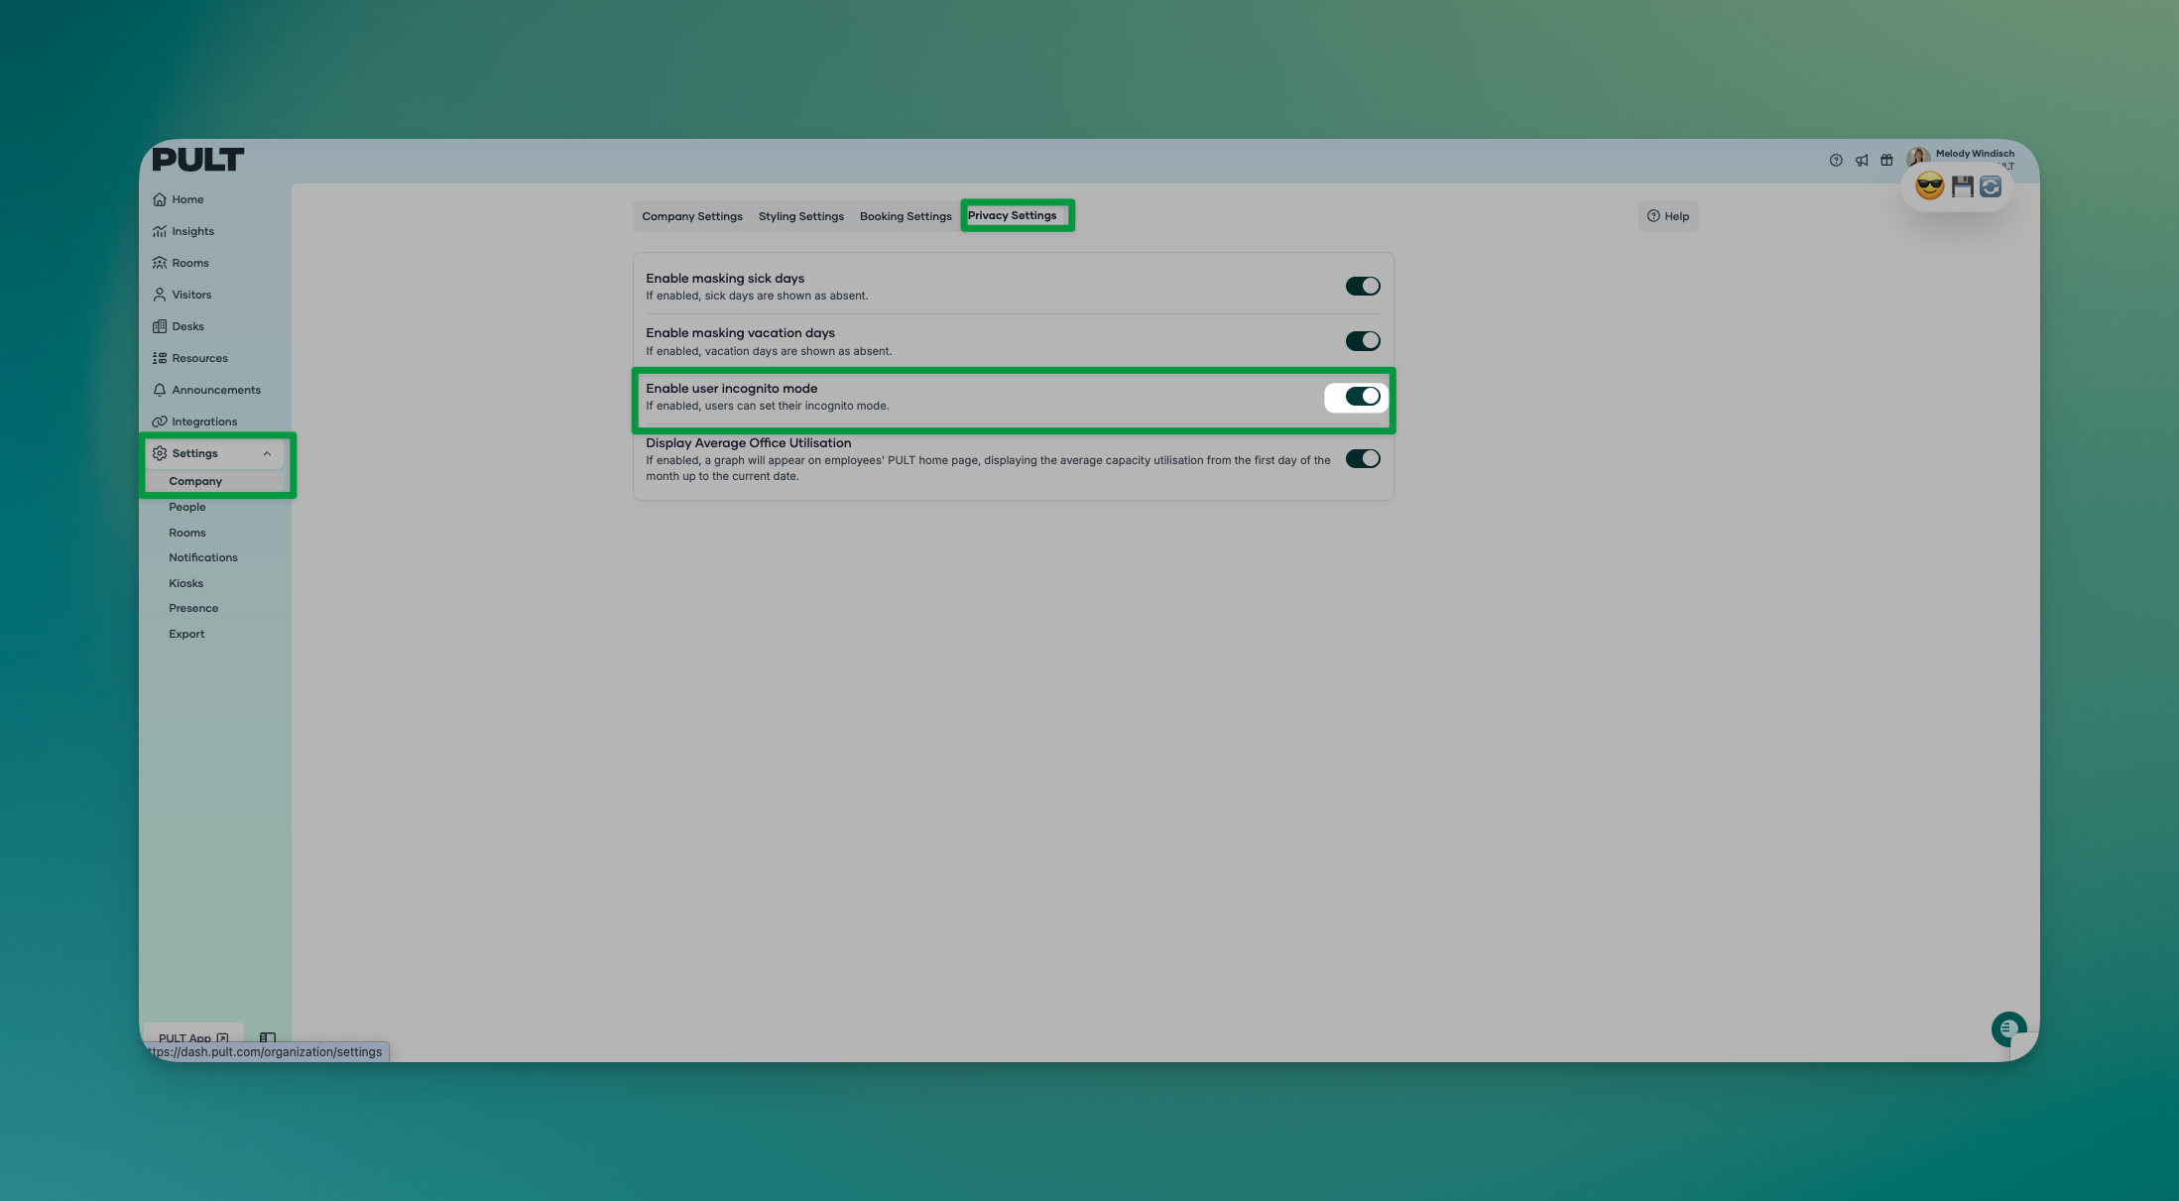The height and width of the screenshot is (1201, 2179).
Task: Open PULT App external link
Action: [192, 1037]
